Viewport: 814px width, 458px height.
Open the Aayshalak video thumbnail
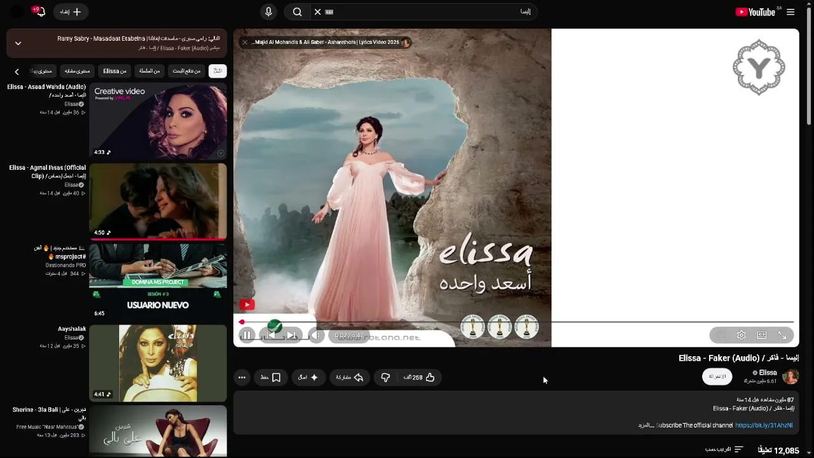(x=158, y=363)
